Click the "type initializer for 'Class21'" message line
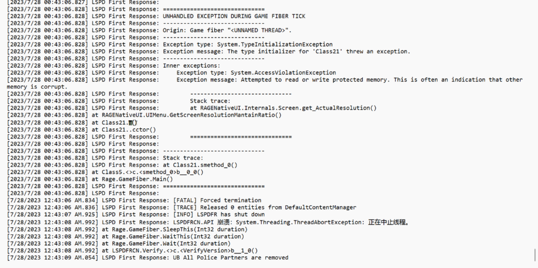Viewport: 538px width, 268px height. click(318, 52)
